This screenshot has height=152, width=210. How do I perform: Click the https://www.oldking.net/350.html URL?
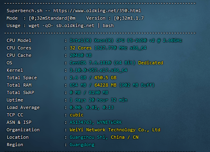(97, 11)
